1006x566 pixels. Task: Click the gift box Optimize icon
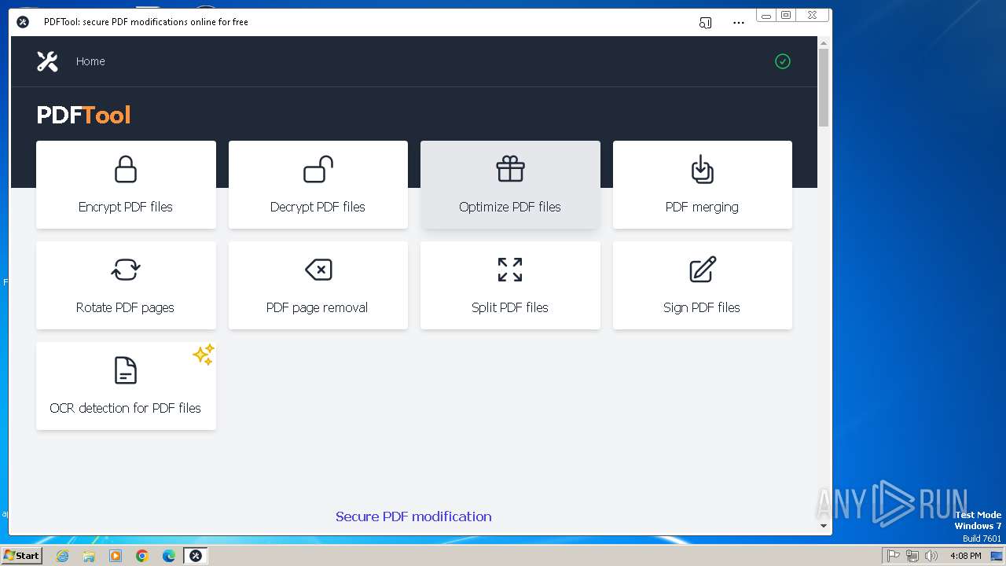[x=510, y=169]
